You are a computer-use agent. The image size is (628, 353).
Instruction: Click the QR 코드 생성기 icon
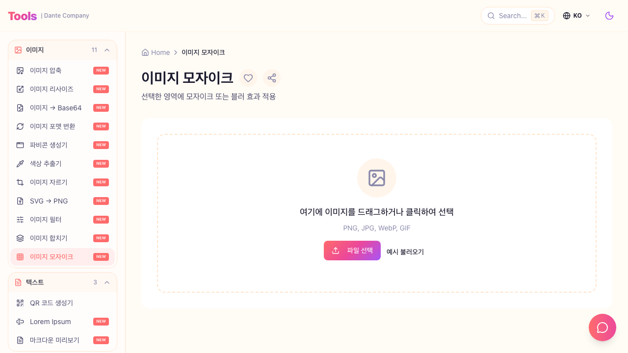20,303
